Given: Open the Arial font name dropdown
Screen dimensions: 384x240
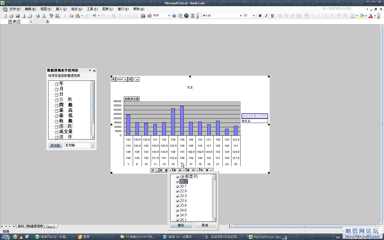Looking at the screenshot, I should coord(241,16).
